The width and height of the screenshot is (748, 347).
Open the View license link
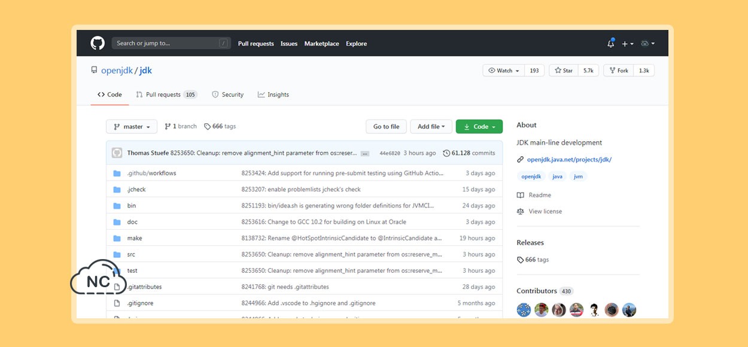click(x=545, y=211)
